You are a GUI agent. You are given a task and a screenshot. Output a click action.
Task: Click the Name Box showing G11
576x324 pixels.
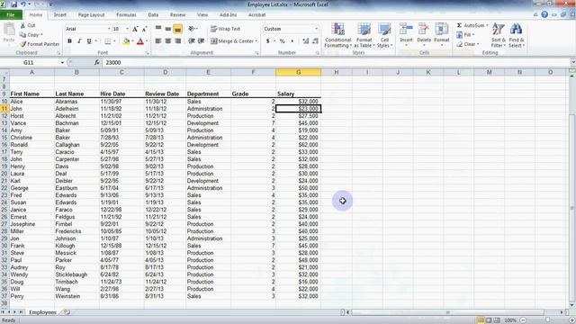(x=30, y=62)
